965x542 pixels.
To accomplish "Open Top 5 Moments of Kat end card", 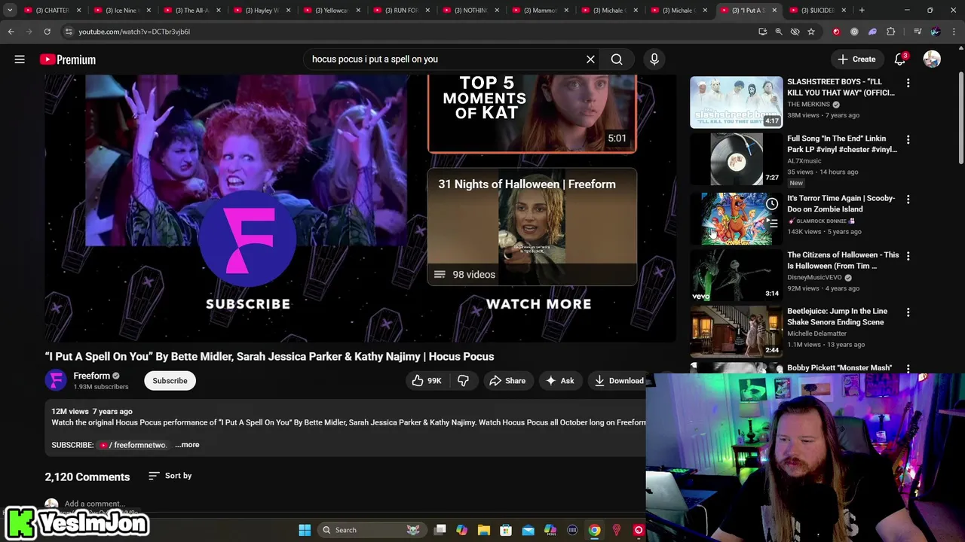I will (532, 114).
